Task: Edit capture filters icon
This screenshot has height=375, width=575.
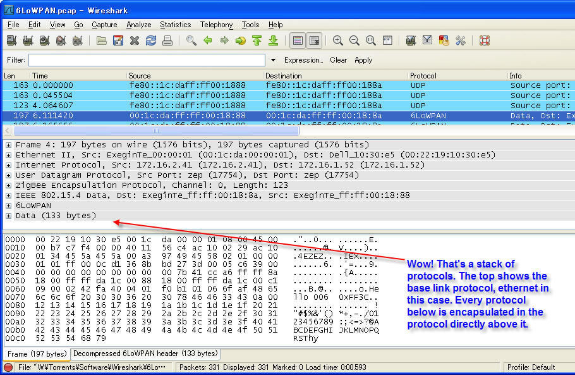Action: (x=411, y=40)
